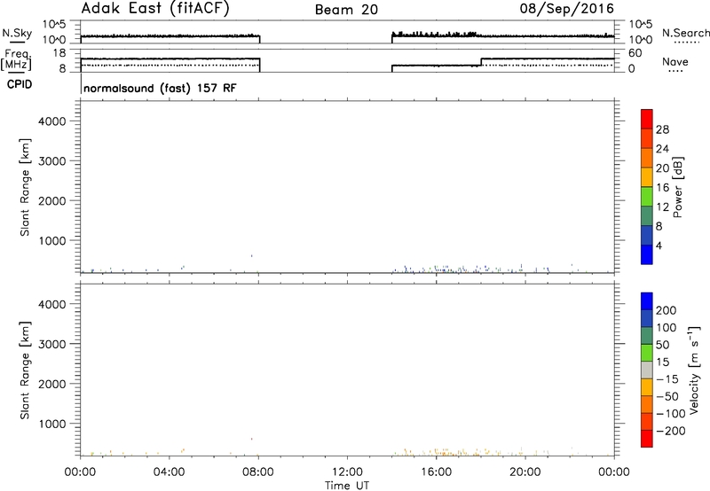
Task: Click the '200' value on Velocity colorbar
Action: coord(667,310)
